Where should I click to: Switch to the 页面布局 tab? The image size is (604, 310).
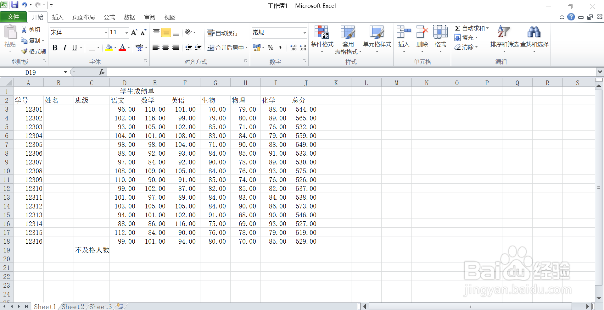coord(83,17)
